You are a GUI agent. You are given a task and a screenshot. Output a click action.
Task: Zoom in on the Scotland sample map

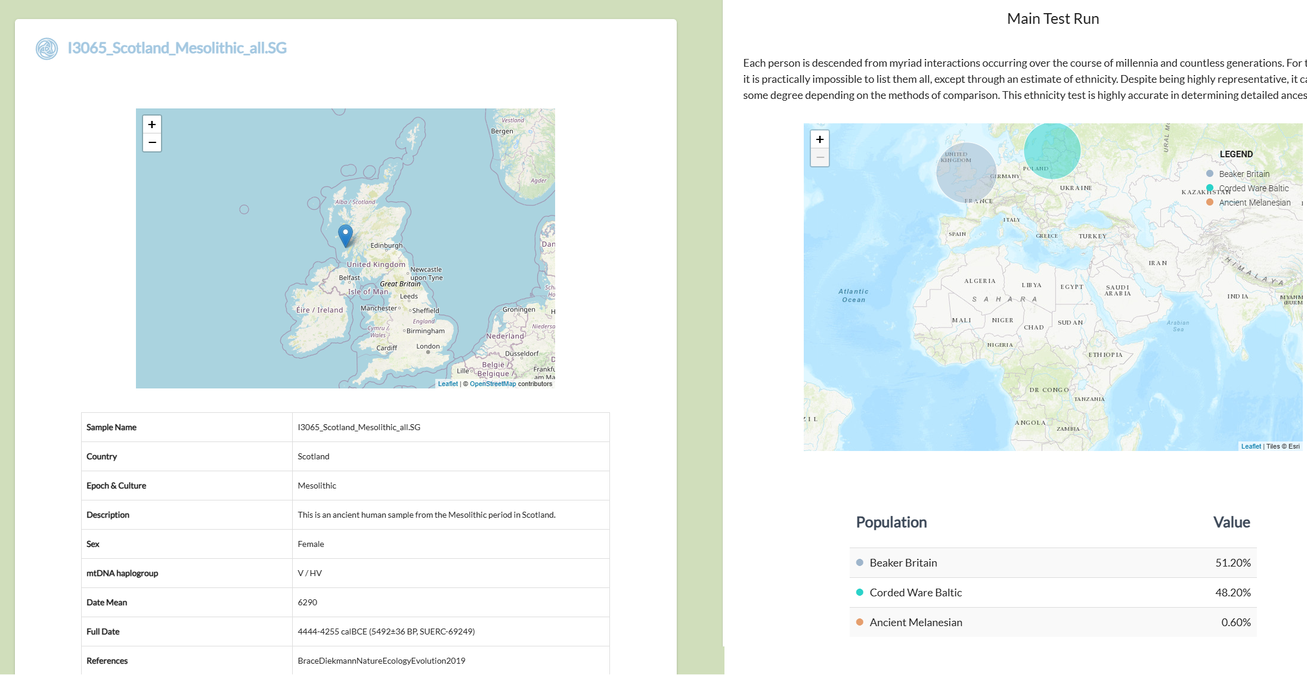(x=152, y=125)
